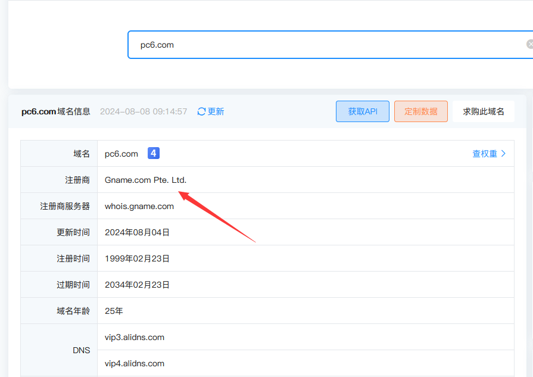Click the expiry date 2034年02月23日
Viewport: 533px width, 377px height.
click(137, 285)
